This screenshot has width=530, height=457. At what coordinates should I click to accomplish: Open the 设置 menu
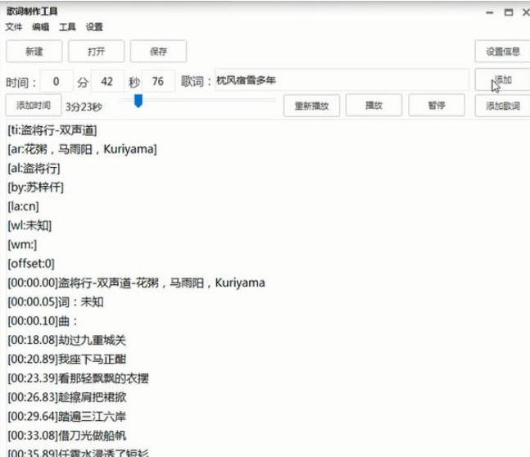(x=94, y=27)
